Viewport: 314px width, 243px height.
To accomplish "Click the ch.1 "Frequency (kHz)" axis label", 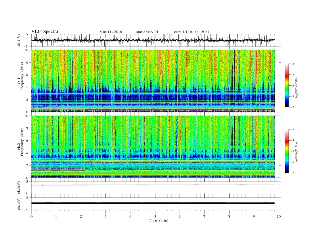I will pyautogui.click(x=22, y=76).
